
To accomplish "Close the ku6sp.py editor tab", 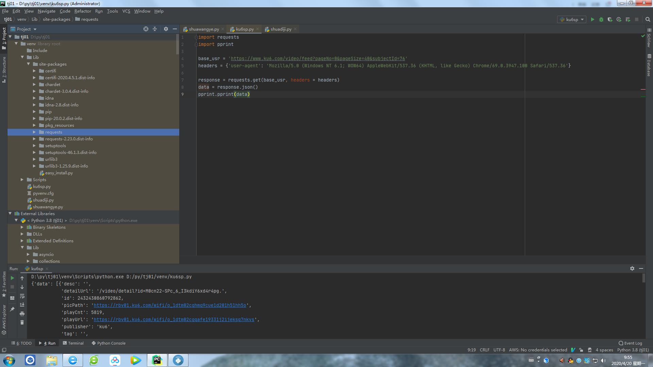I will (x=257, y=29).
